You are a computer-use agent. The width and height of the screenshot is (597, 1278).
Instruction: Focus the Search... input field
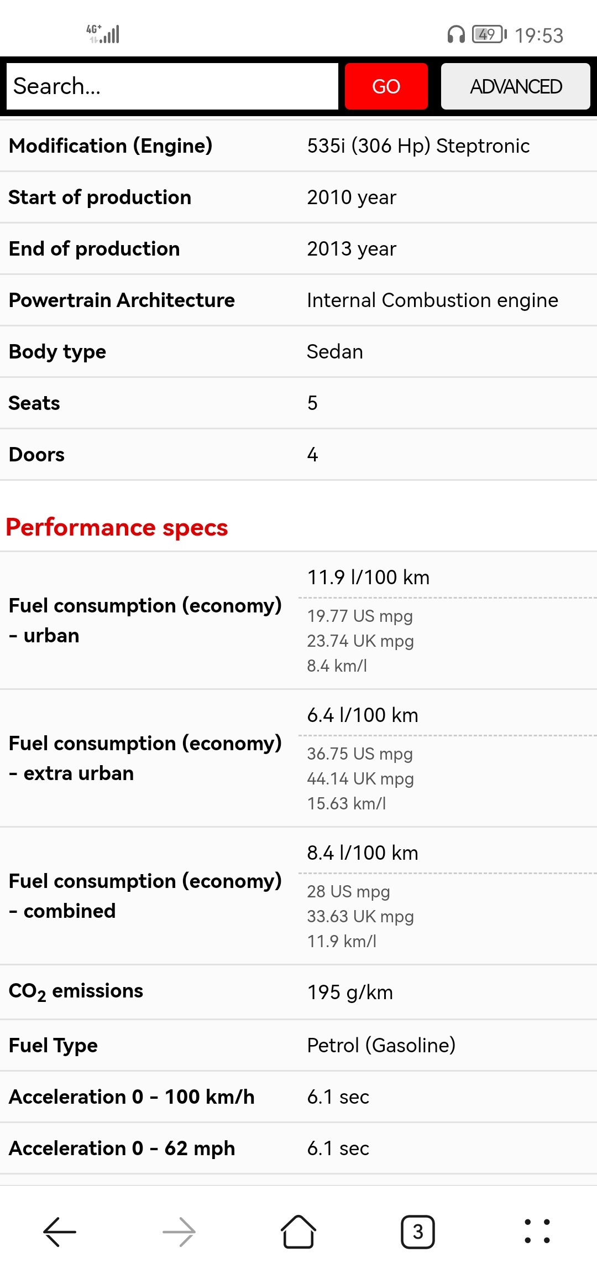pyautogui.click(x=172, y=86)
